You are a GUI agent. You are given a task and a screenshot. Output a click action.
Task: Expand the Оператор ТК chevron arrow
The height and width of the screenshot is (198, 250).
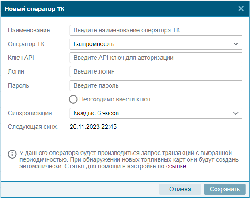click(236, 44)
